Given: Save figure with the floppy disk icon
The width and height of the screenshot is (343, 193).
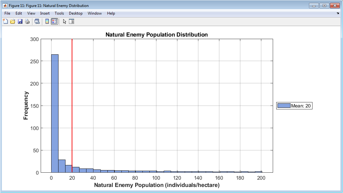Looking at the screenshot, I should [20, 21].
